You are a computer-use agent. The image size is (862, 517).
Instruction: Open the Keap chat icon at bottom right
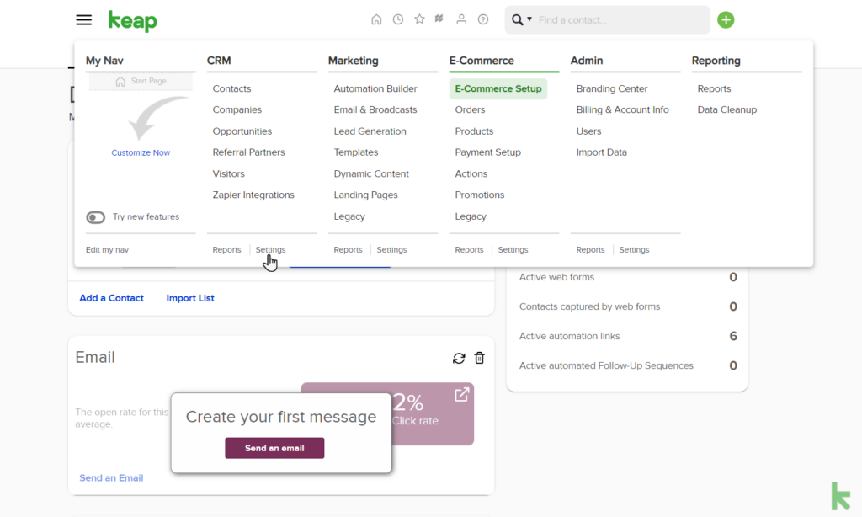(x=841, y=496)
